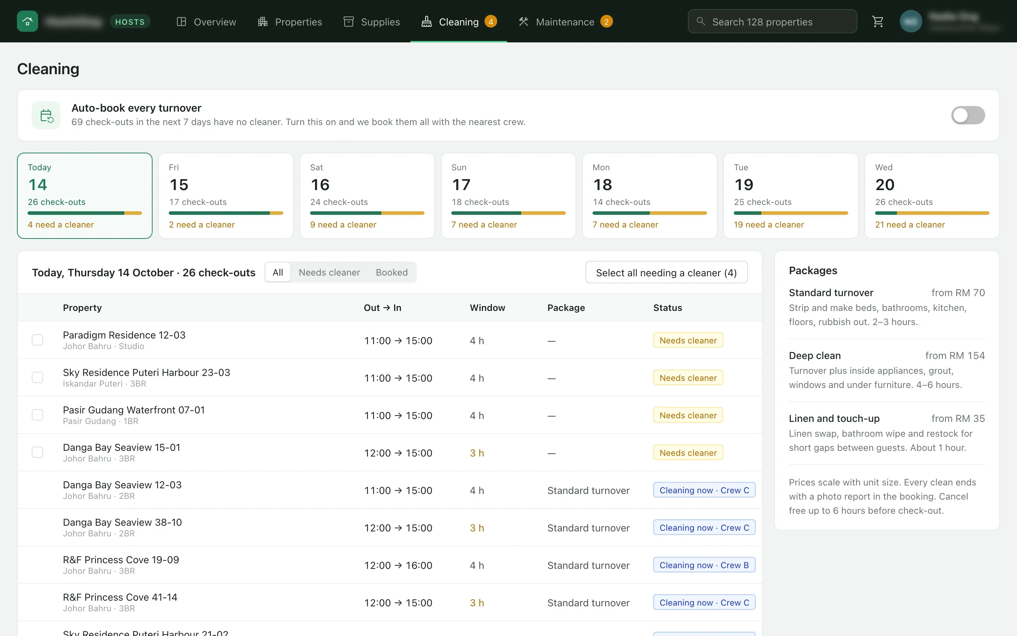The image size is (1017, 636).
Task: Click the green home logo icon
Action: (27, 22)
